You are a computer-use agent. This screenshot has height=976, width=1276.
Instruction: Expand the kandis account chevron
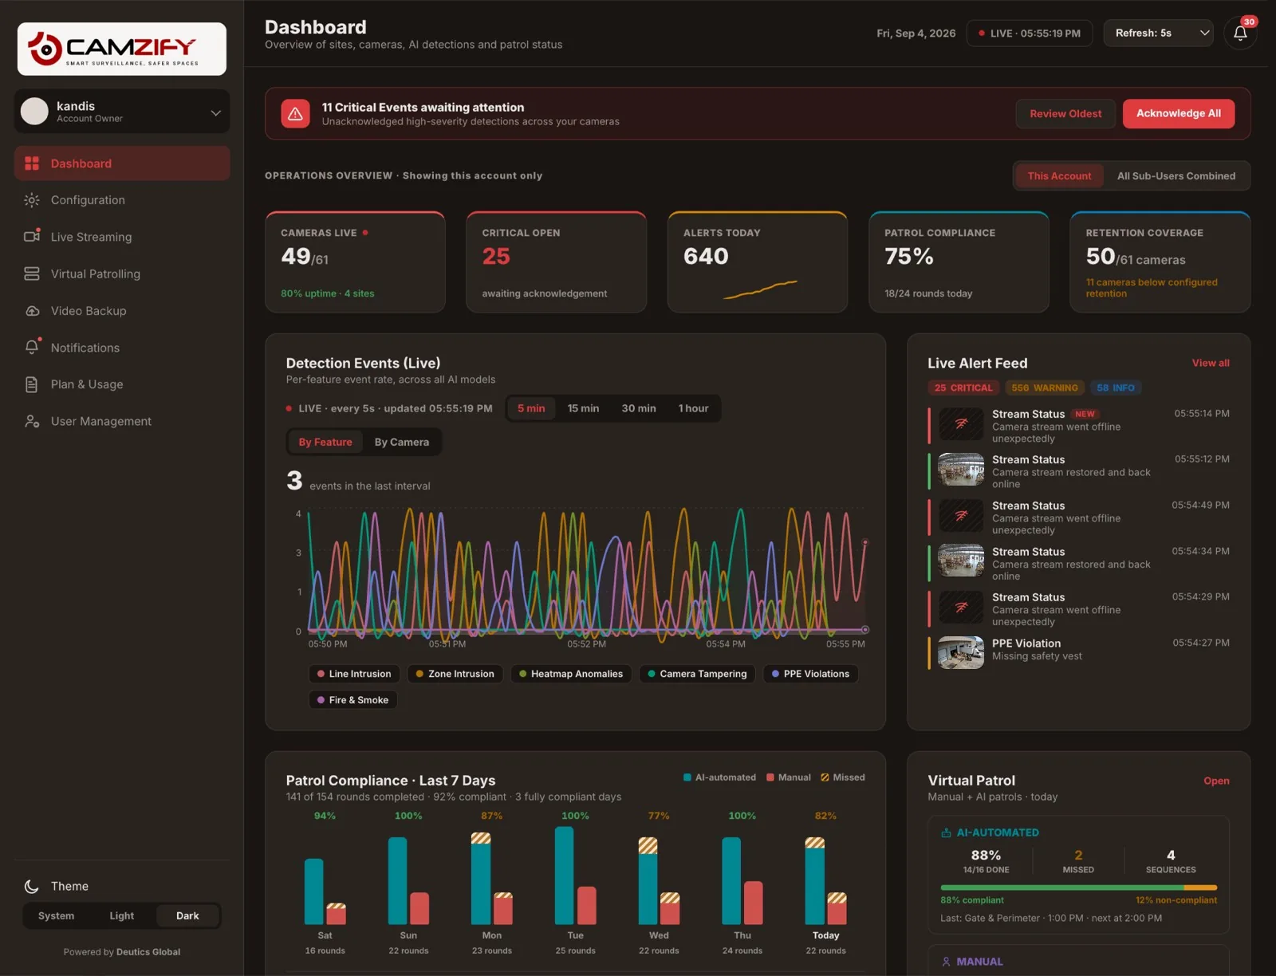pos(215,113)
